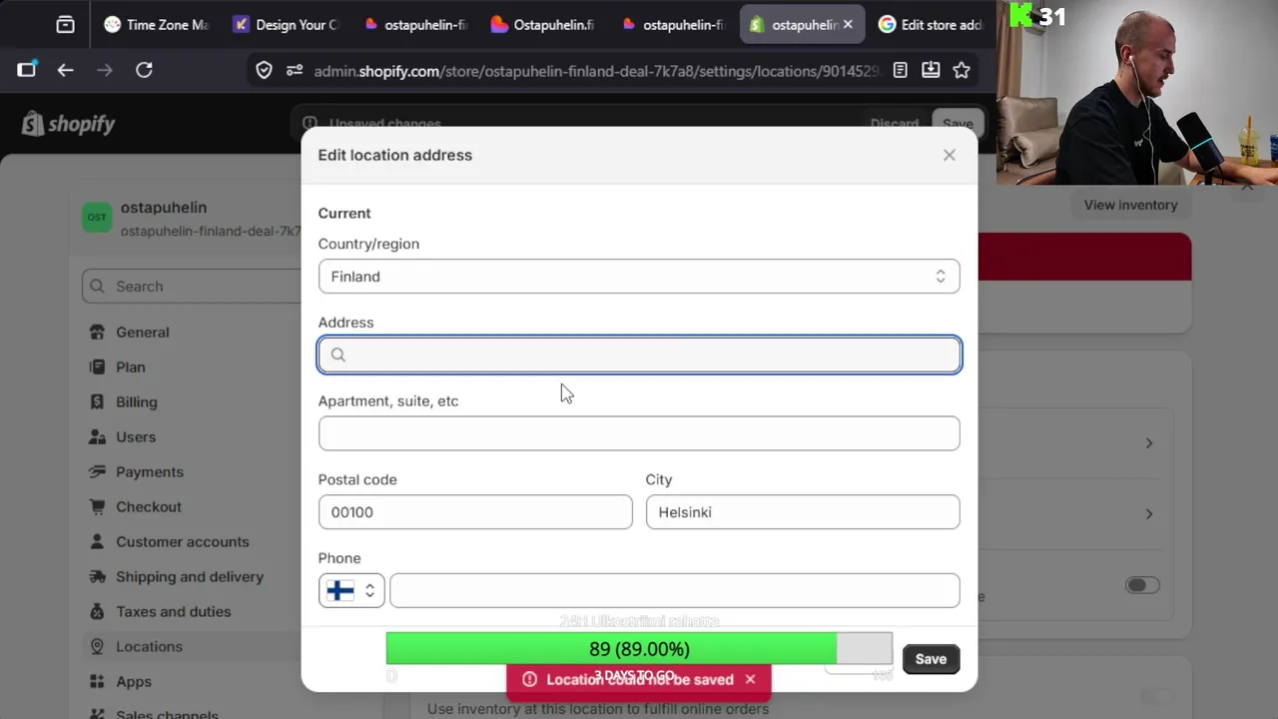1278x719 pixels.
Task: Reload the browser page
Action: (144, 70)
